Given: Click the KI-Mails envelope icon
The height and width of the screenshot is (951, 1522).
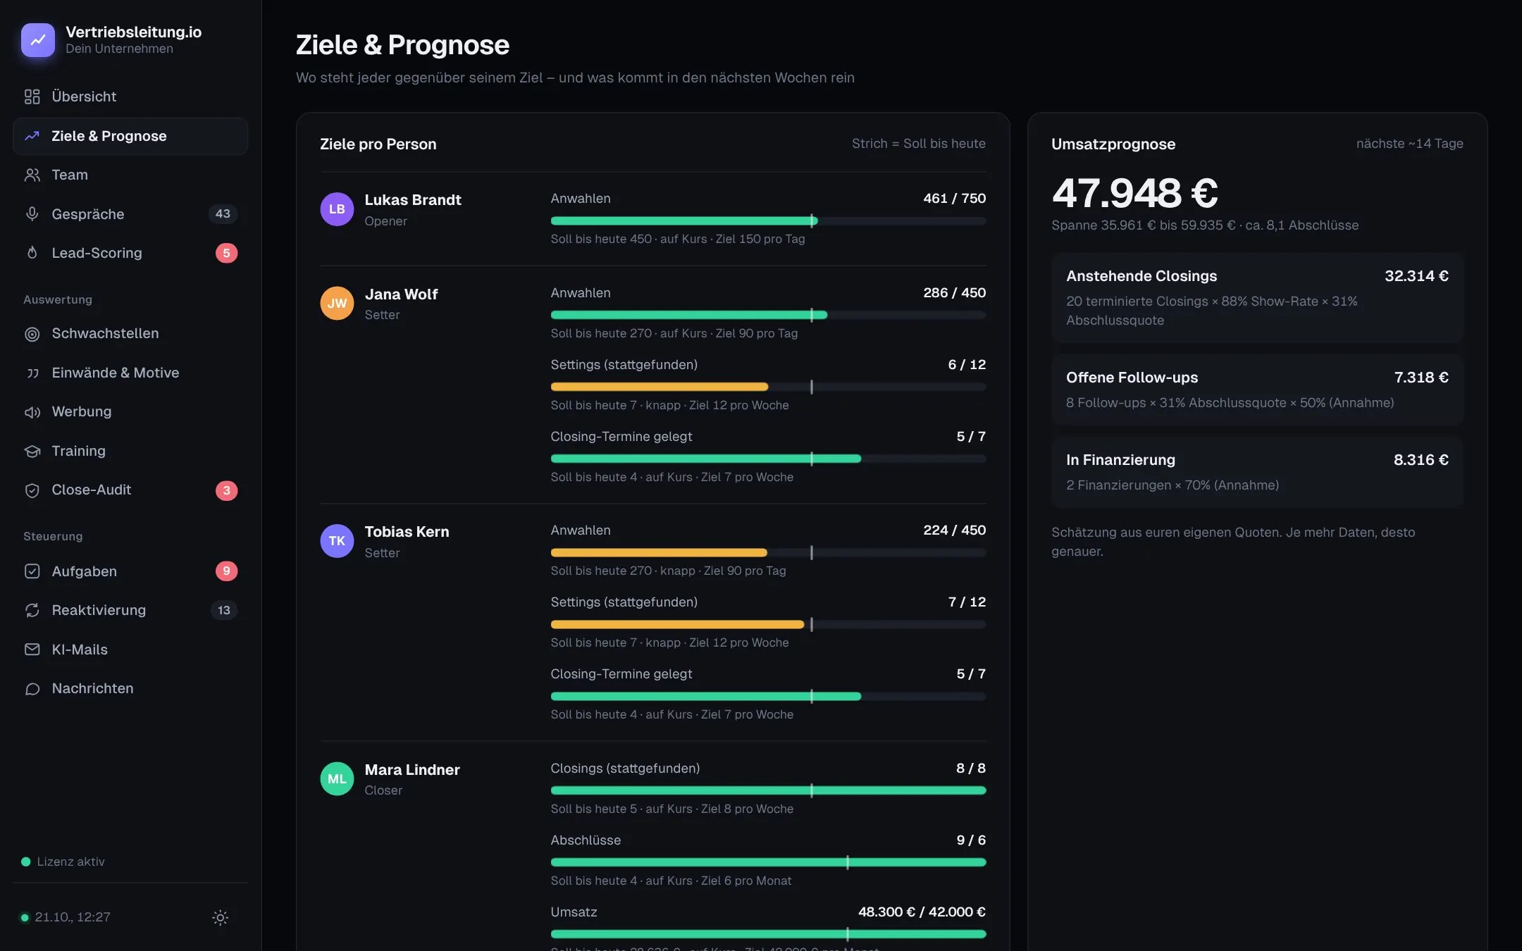Looking at the screenshot, I should pos(32,649).
